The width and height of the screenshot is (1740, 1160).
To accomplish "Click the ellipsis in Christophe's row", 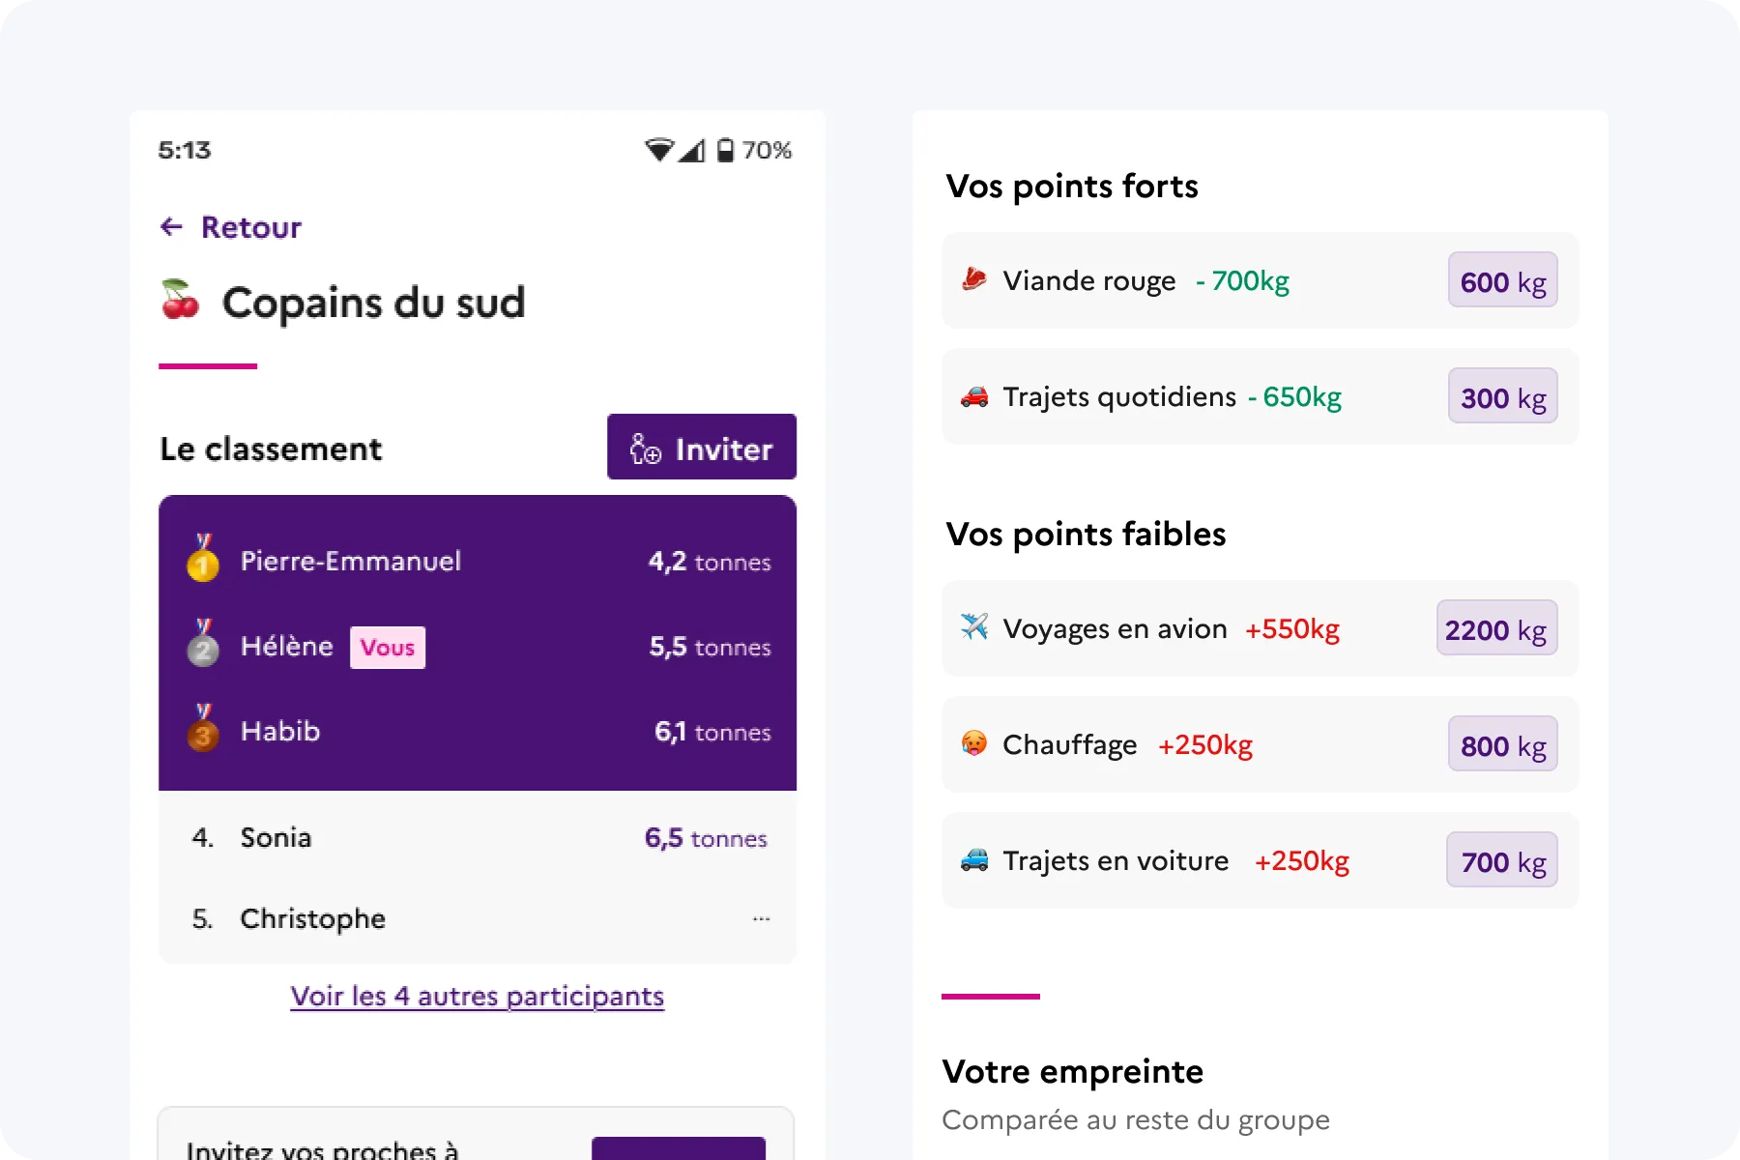I will tap(762, 919).
